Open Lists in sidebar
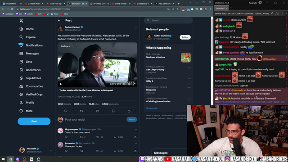This screenshot has height=162, width=288. tap(26, 62)
